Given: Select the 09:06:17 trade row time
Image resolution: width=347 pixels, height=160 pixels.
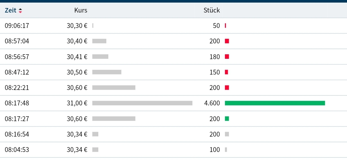Looking at the screenshot, I should (17, 26).
